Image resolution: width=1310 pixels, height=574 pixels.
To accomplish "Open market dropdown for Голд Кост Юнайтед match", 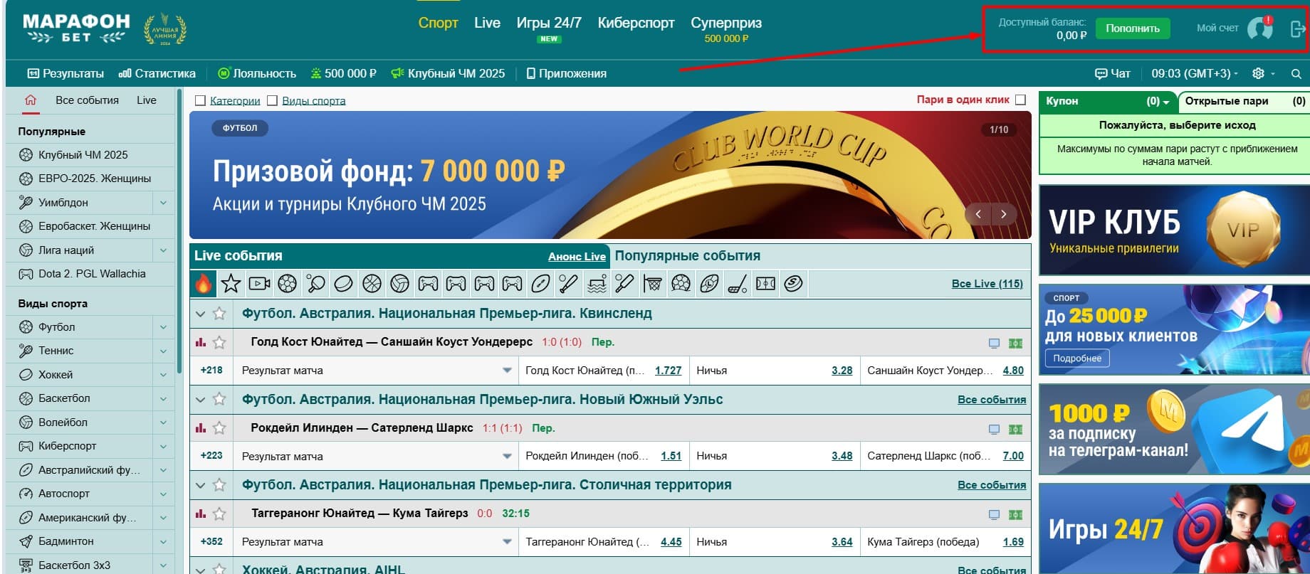I will (507, 371).
